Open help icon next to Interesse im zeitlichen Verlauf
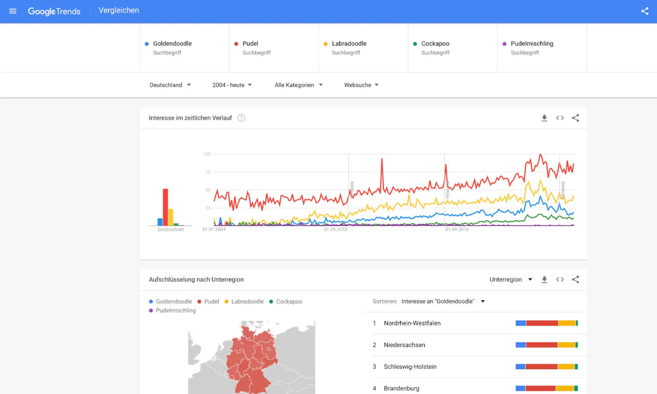 241,118
